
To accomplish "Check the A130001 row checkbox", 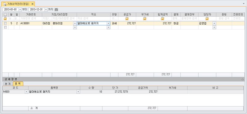I will click(5, 23).
